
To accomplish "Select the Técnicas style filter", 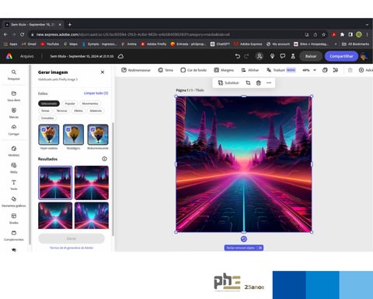I will point(61,111).
